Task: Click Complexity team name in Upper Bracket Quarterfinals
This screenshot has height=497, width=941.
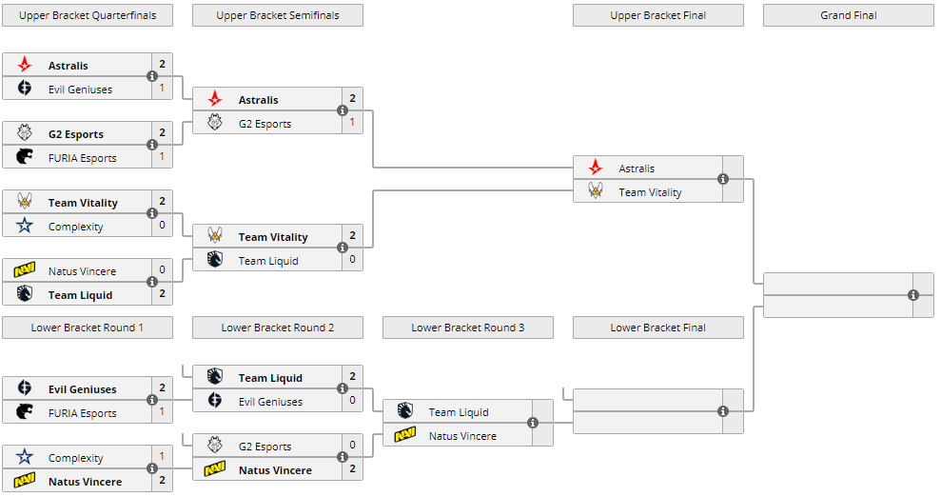Action: (75, 227)
